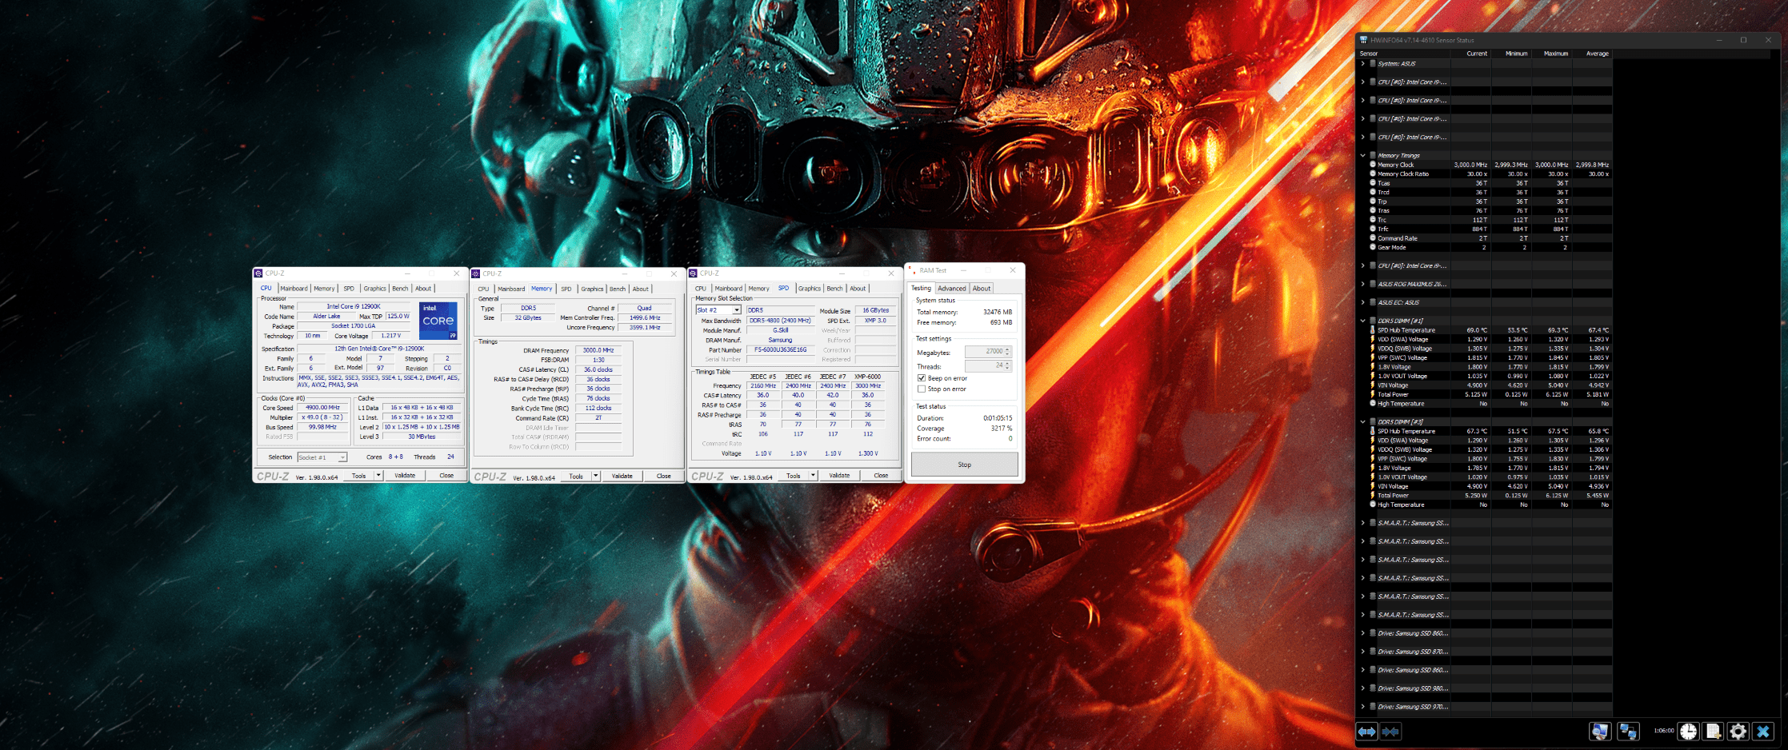This screenshot has height=750, width=1788.
Task: Click the thermometer icon for DDR5 DIMM [#1] temperature
Action: coord(1373,329)
